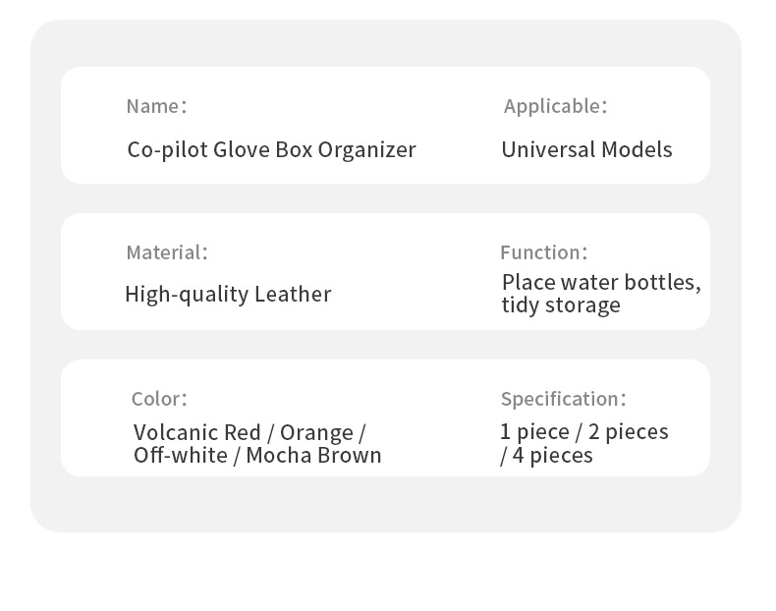The height and width of the screenshot is (611, 776).
Task: Select High-quality Leather text
Action: 228,295
